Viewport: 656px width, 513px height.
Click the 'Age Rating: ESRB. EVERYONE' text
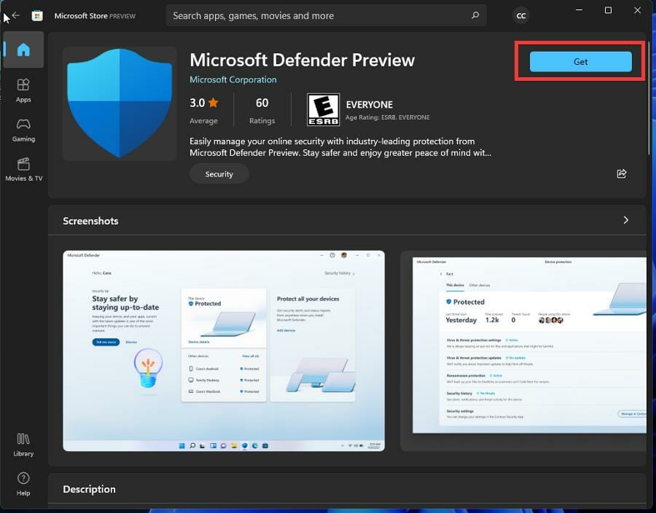(x=388, y=117)
